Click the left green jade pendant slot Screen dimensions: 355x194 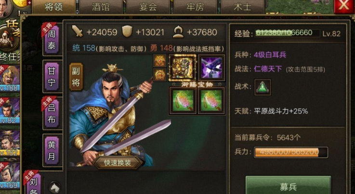pyautogui.click(x=183, y=100)
